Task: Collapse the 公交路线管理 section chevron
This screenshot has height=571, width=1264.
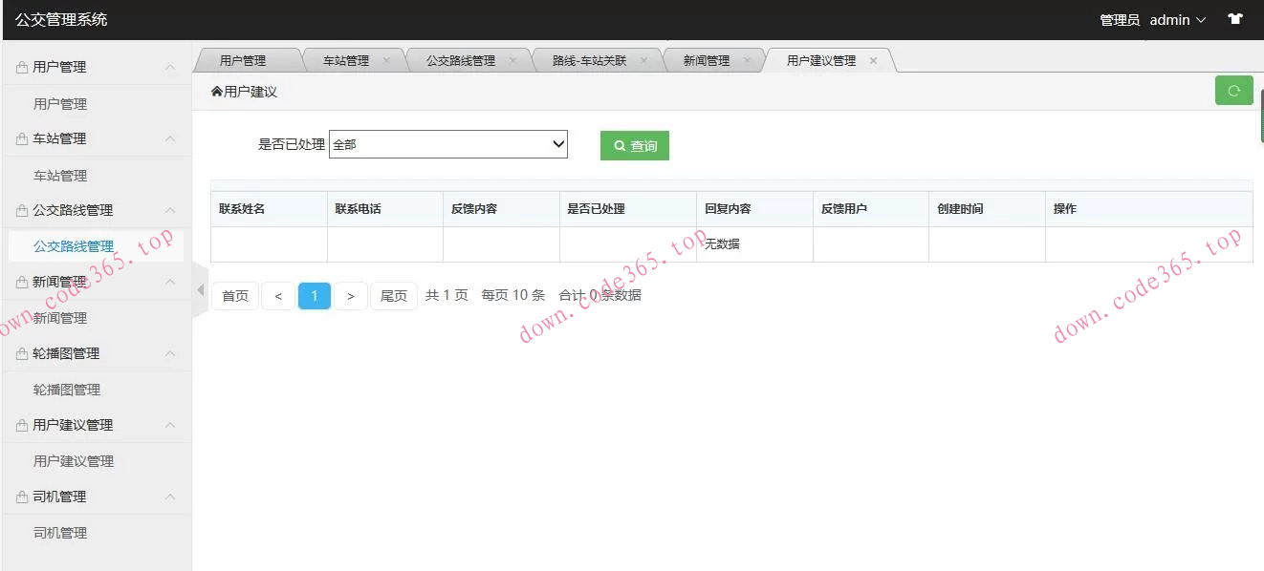Action: (x=170, y=210)
